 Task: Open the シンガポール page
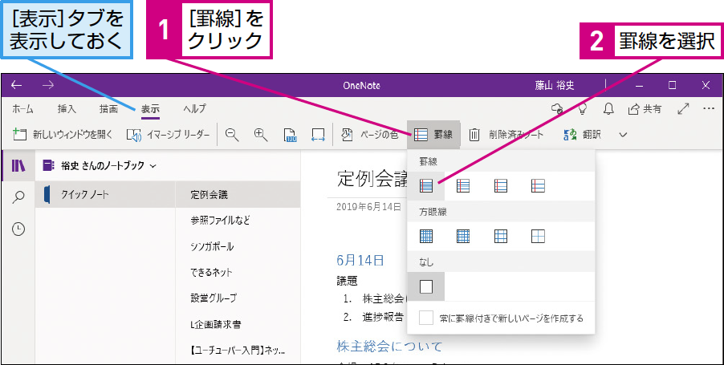point(238,247)
